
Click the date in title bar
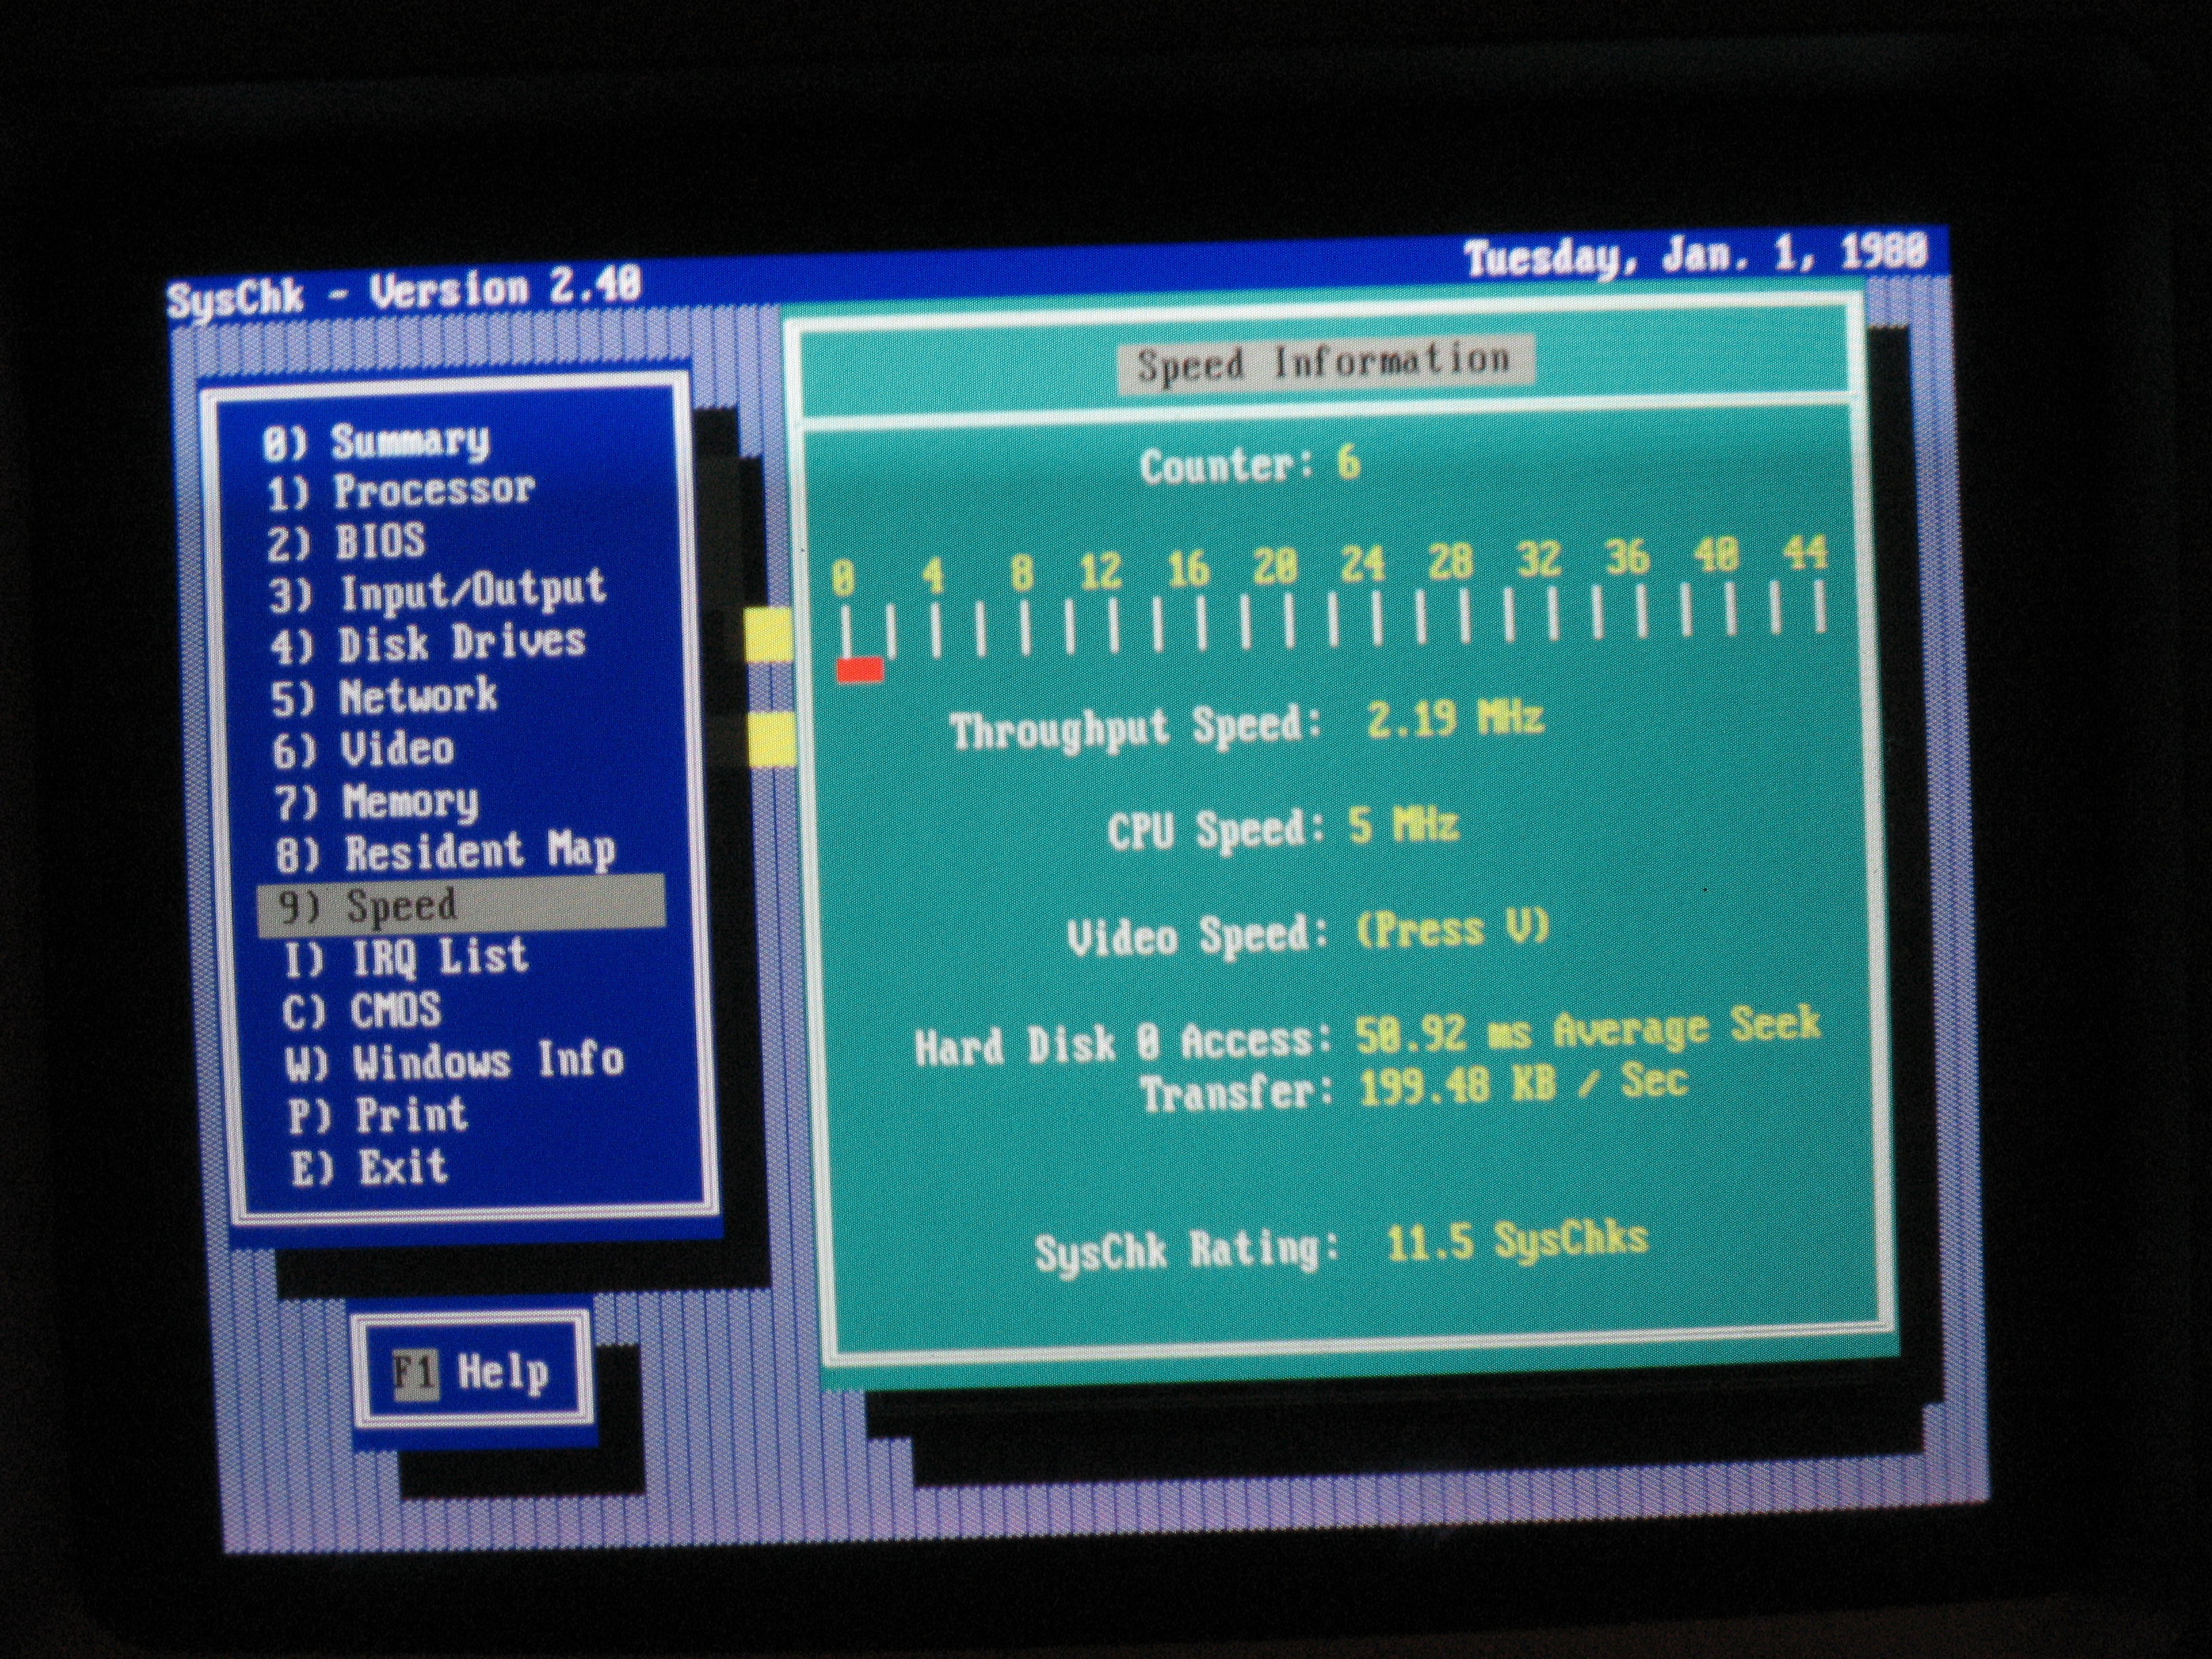click(x=1694, y=257)
